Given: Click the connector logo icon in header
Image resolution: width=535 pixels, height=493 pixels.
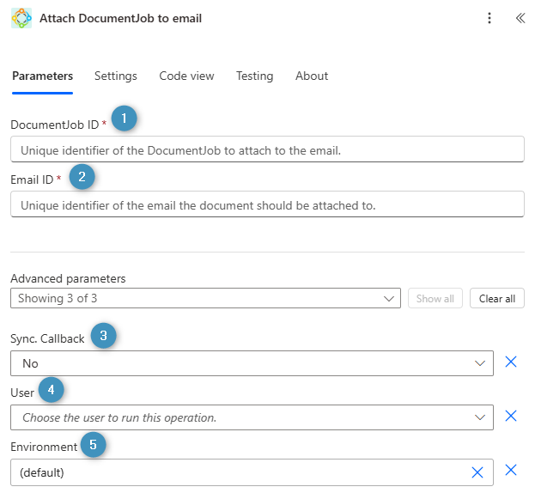Looking at the screenshot, I should [21, 18].
